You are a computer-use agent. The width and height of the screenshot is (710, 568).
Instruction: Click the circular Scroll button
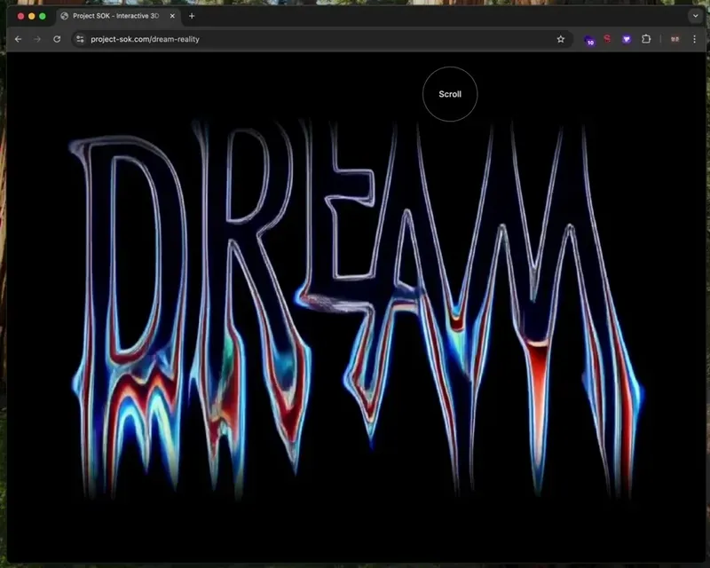[450, 94]
